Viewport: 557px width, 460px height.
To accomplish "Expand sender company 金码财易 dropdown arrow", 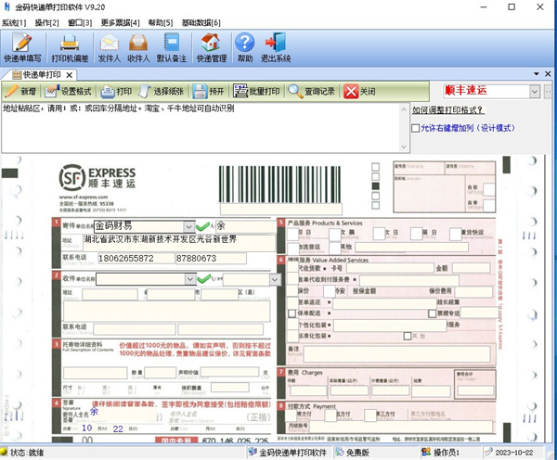I will click(x=188, y=226).
